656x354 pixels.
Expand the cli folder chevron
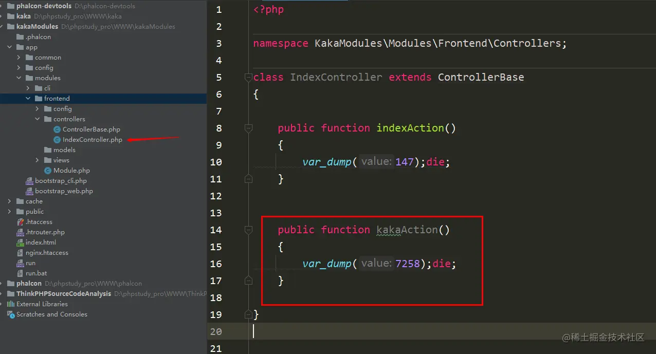[28, 88]
